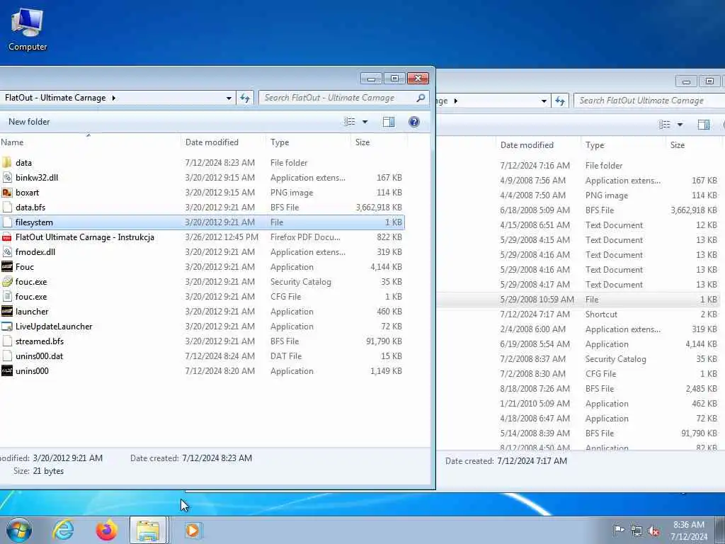
Task: Open Windows Explorer taskbar button
Action: point(148,530)
